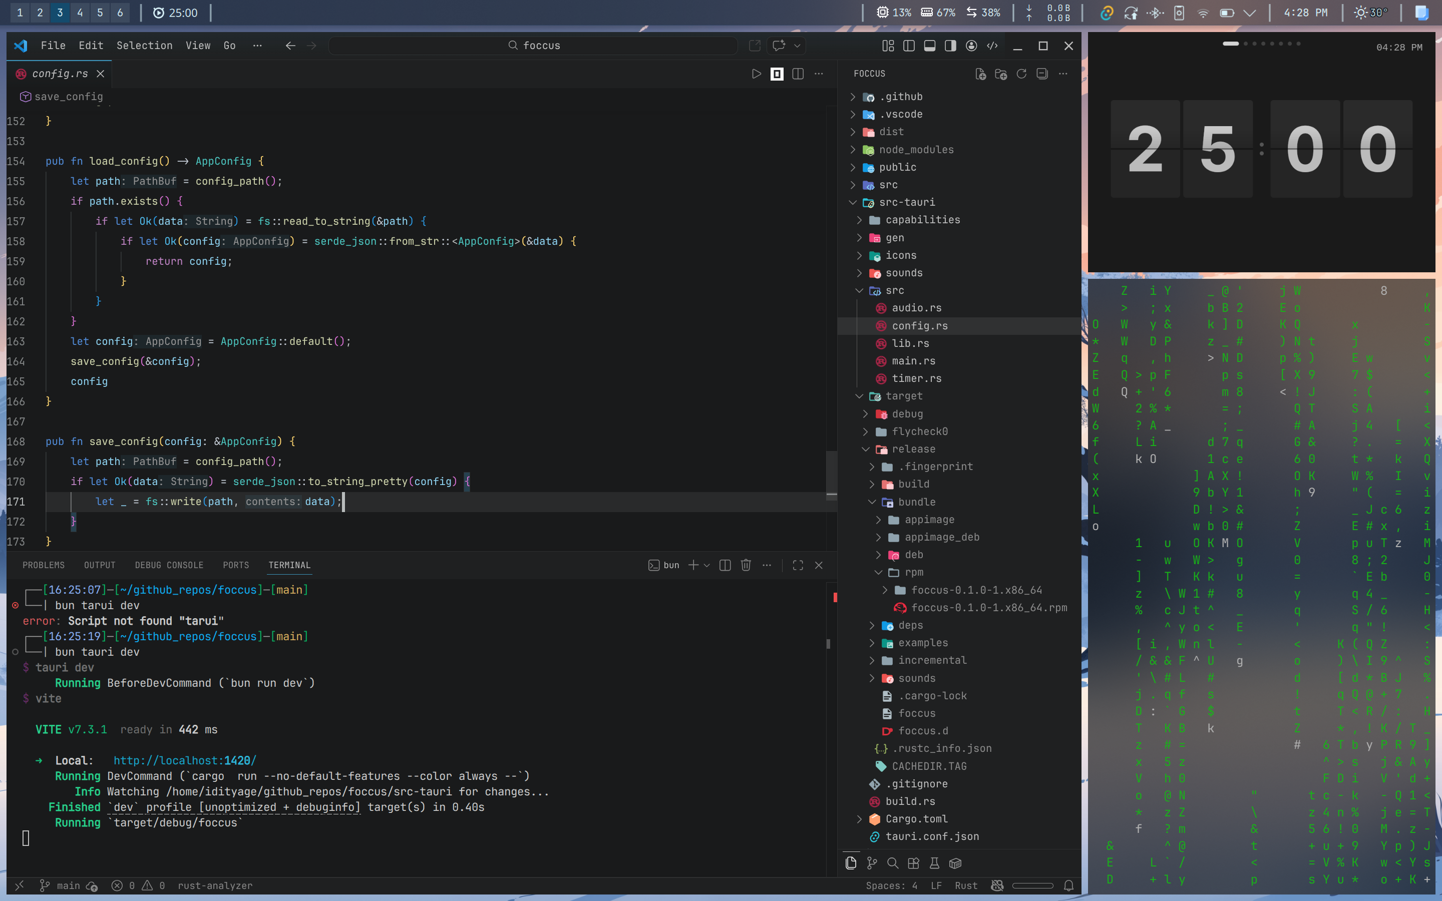The image size is (1442, 901).
Task: Open the Selection menu
Action: tap(144, 45)
